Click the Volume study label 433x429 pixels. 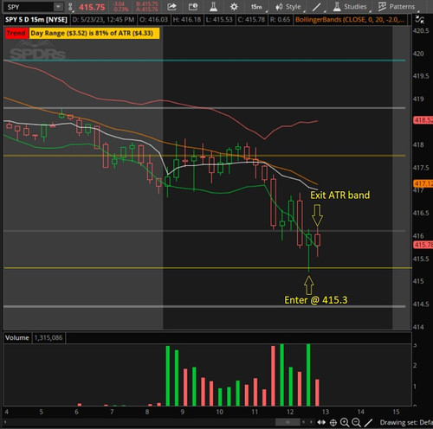(x=17, y=337)
